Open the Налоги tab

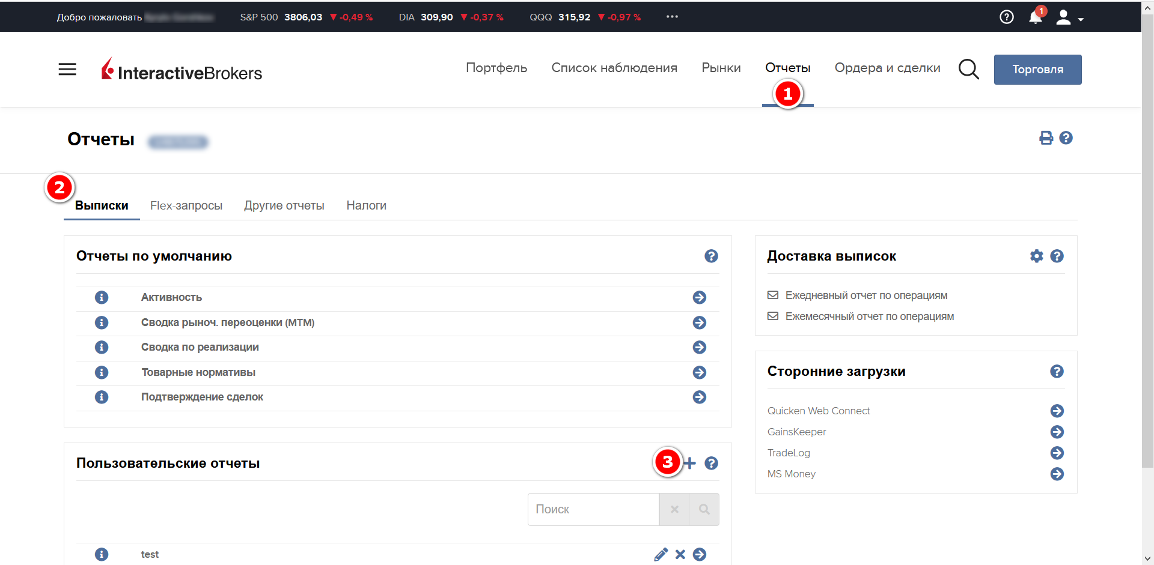366,206
